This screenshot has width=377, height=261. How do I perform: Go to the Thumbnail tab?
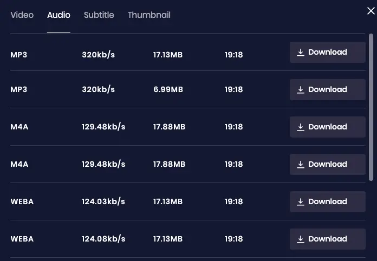[x=149, y=15]
